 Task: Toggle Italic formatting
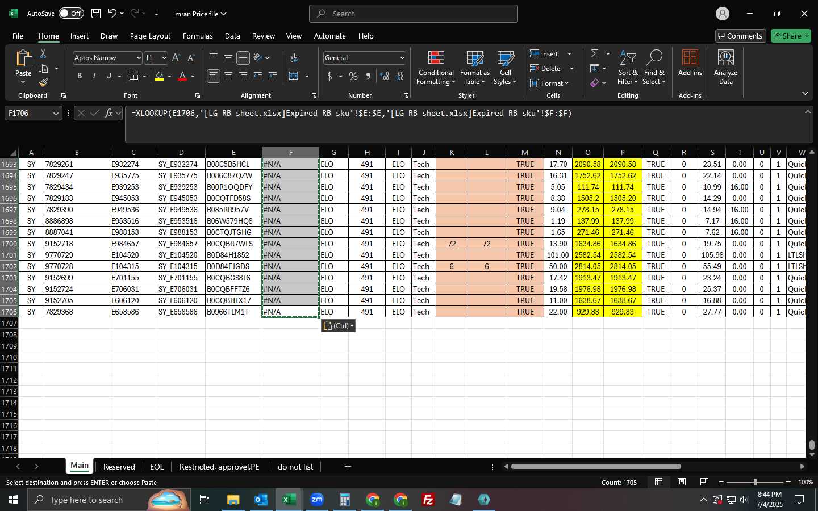[94, 76]
